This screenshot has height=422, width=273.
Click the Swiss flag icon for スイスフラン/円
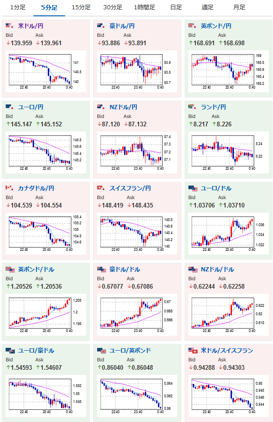(101, 188)
